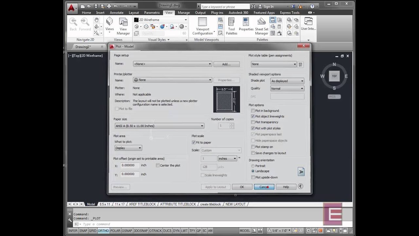The width and height of the screenshot is (419, 236).
Task: Click the command line wrench icon
Action: pos(70,220)
